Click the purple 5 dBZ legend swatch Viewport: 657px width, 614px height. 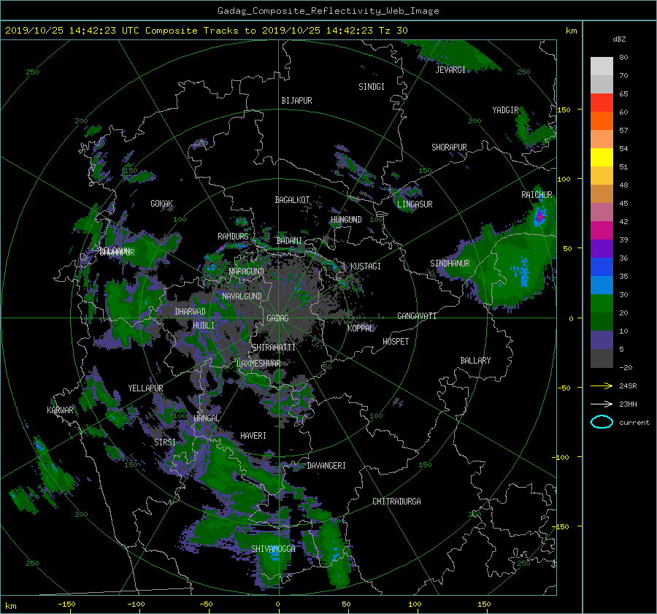(602, 339)
